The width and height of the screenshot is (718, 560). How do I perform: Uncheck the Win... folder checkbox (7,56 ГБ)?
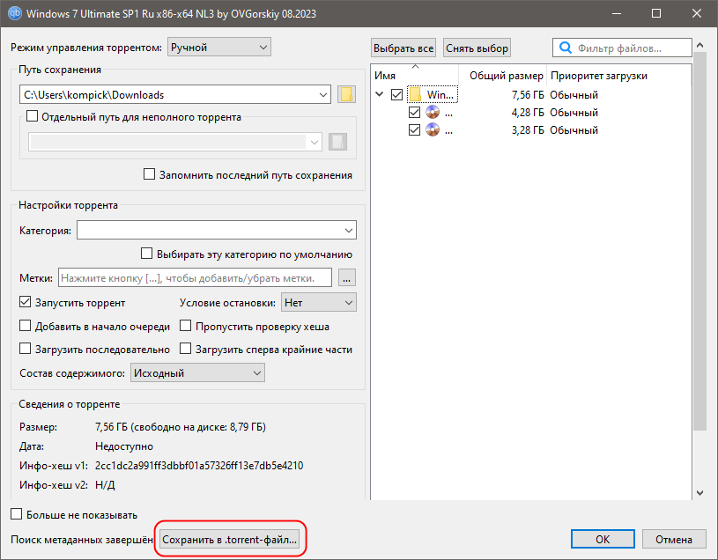tap(397, 95)
